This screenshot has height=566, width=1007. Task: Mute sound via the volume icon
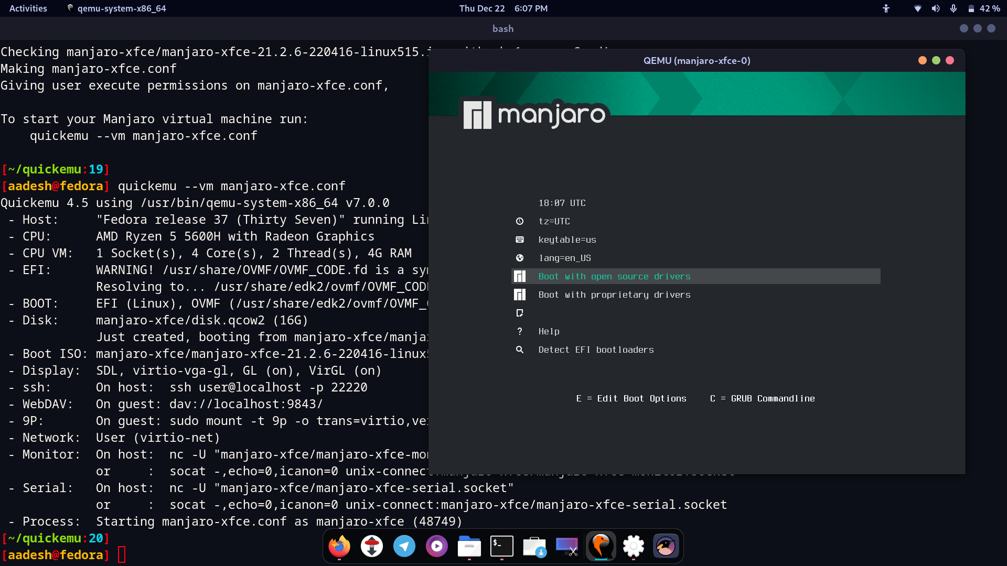click(x=936, y=8)
